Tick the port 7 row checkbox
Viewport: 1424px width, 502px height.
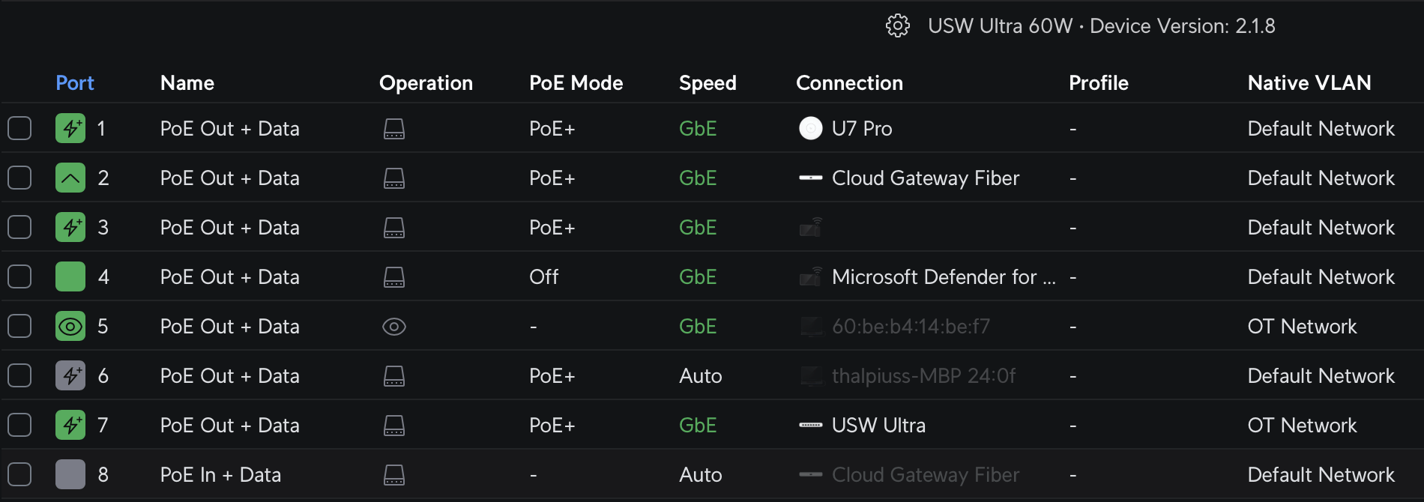(19, 426)
